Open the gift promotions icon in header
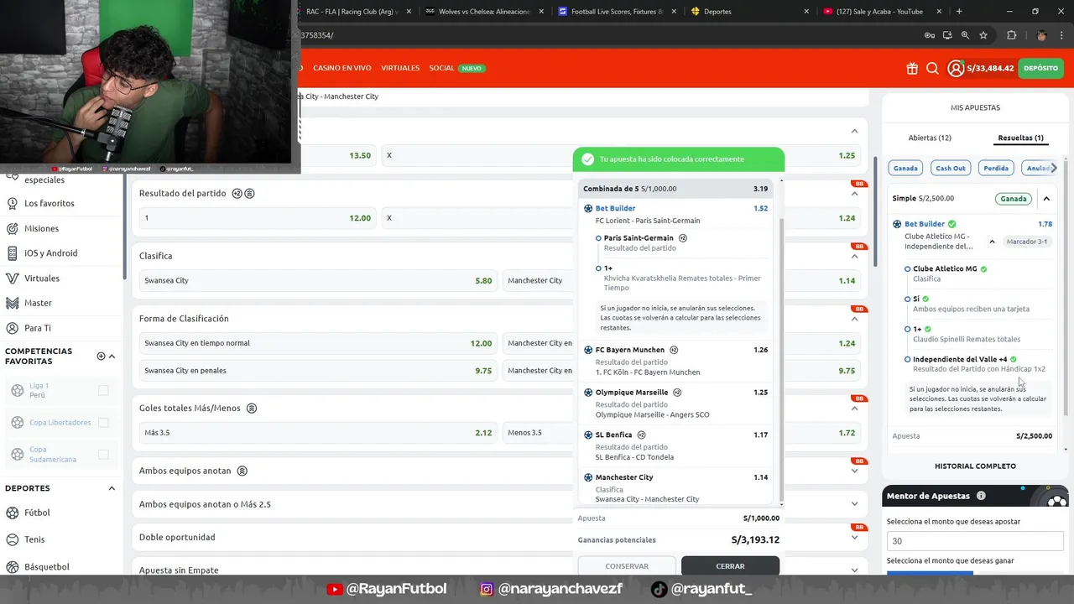1074x604 pixels. tap(912, 69)
